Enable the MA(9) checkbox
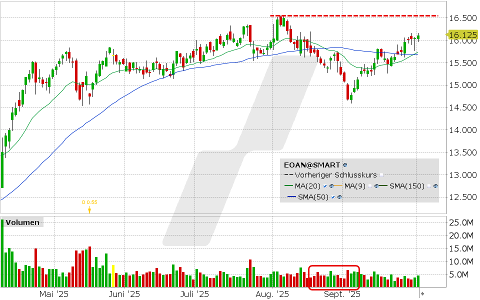Image resolution: width=480 pixels, height=300 pixels. click(x=369, y=186)
